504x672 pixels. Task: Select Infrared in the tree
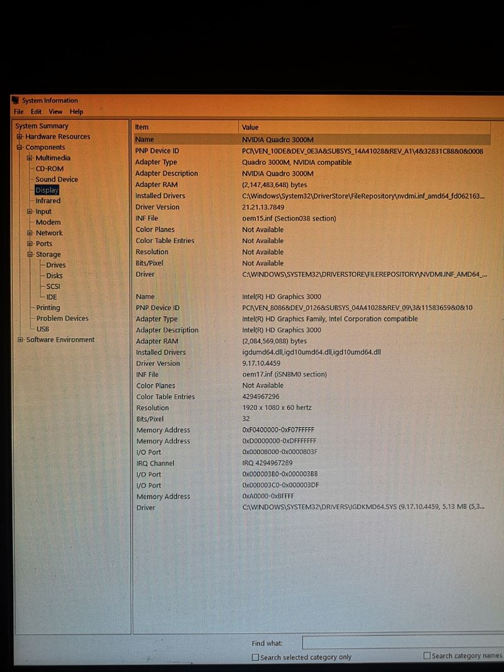48,201
